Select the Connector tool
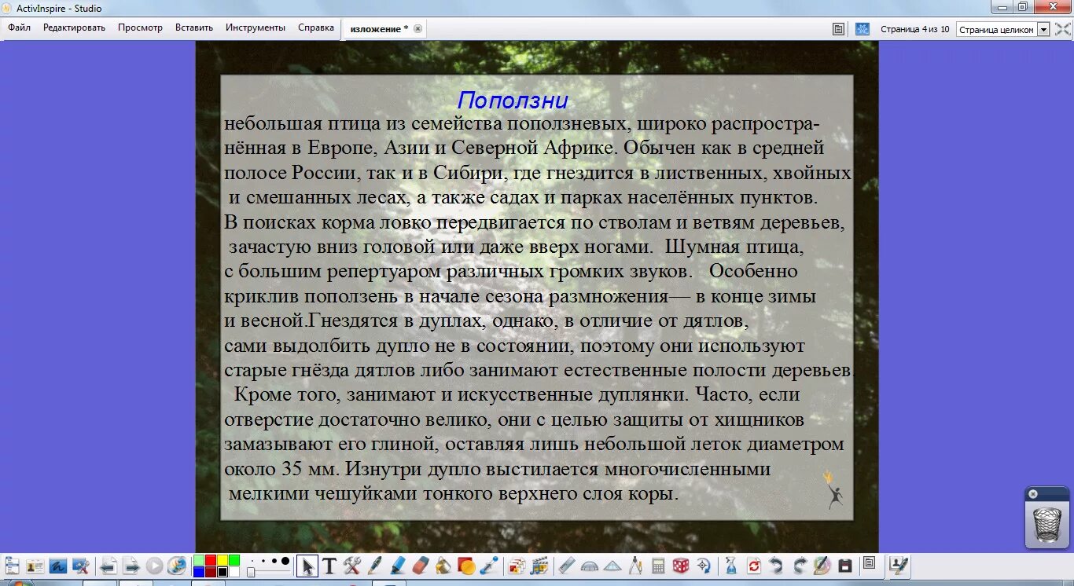 tap(489, 566)
